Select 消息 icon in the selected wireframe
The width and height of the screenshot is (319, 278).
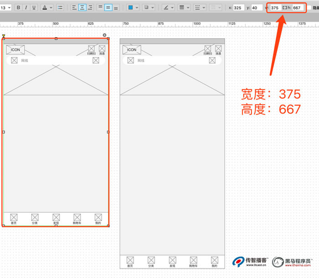(102, 48)
